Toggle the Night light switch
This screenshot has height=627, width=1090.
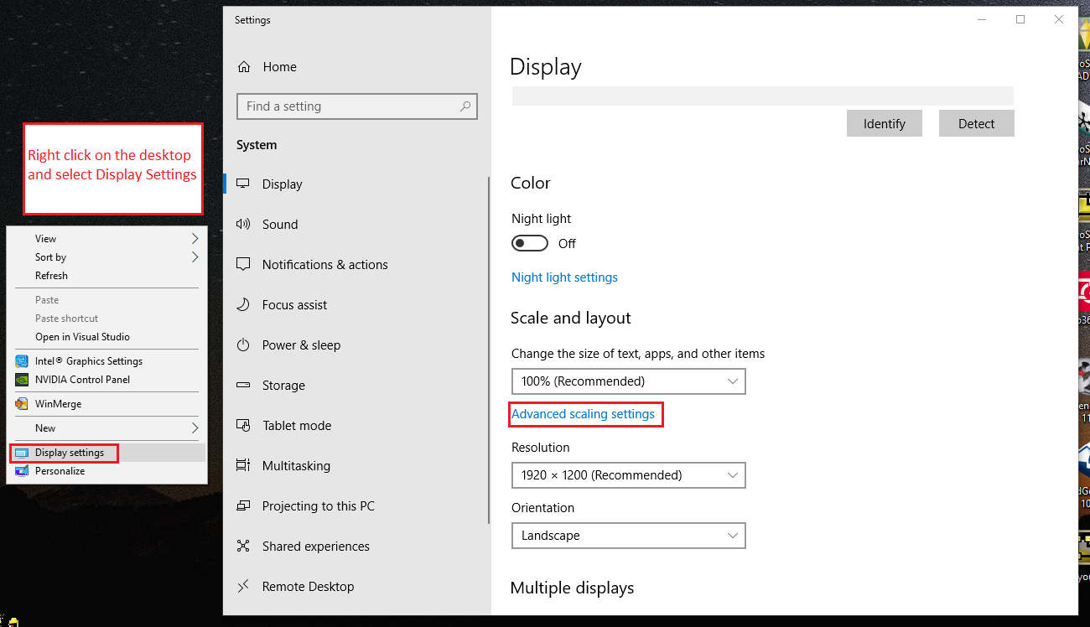(x=530, y=243)
